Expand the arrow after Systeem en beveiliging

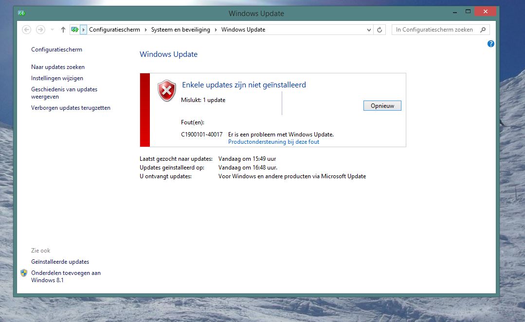pyautogui.click(x=216, y=30)
